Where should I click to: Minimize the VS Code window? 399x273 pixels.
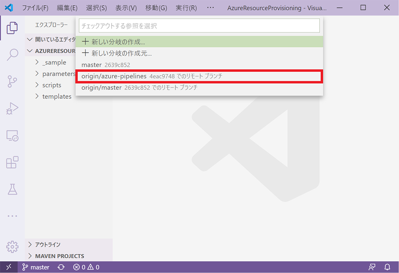pyautogui.click(x=340, y=8)
